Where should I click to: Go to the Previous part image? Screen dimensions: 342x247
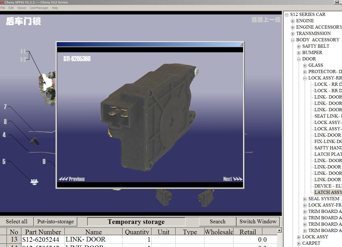(72, 179)
